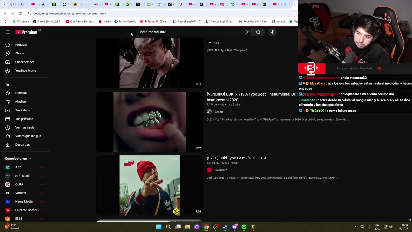
Task: Expand the Suscripciones channels heading
Action: click(18, 159)
